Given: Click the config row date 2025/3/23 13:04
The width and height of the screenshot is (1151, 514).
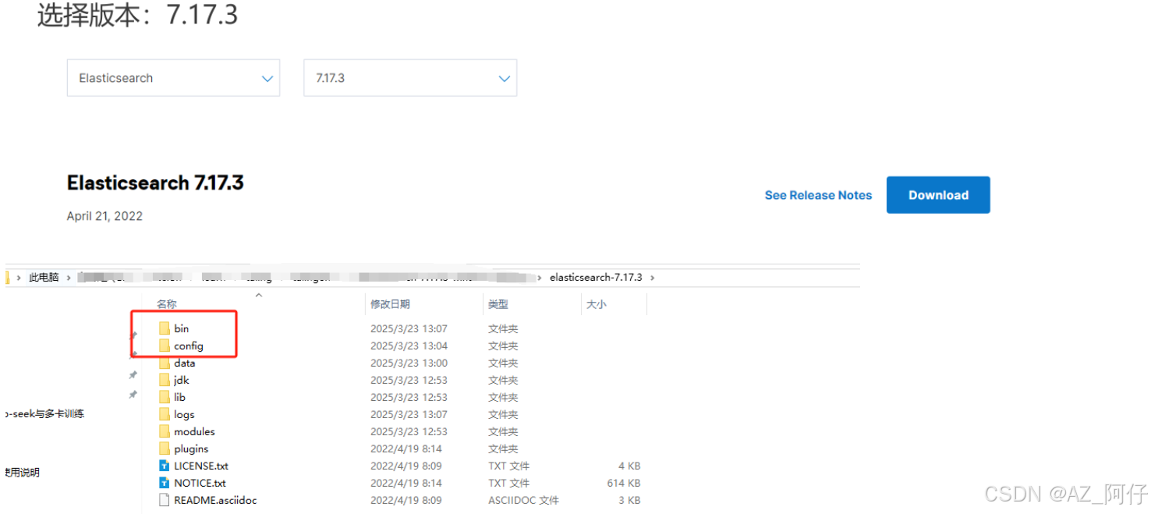Looking at the screenshot, I should click(409, 346).
